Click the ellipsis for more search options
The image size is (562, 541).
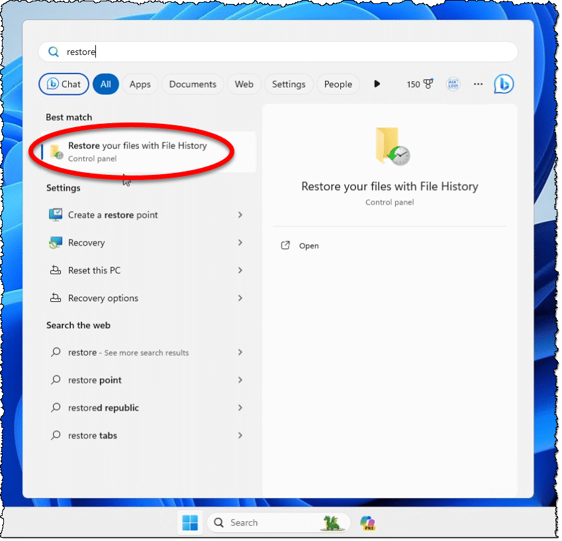(x=478, y=84)
